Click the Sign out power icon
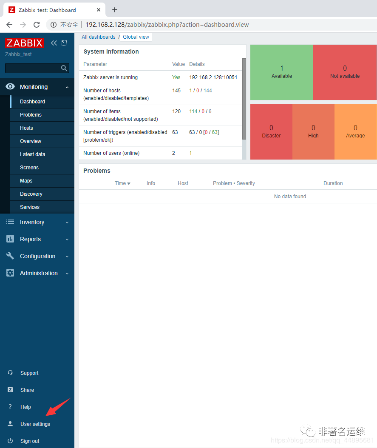Viewport: 377px width, 448px height. point(10,441)
